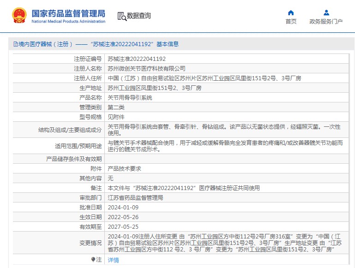The width and height of the screenshot is (355, 268).
Task: Click the document icon beside 境内医疗器械
Action: point(15,44)
